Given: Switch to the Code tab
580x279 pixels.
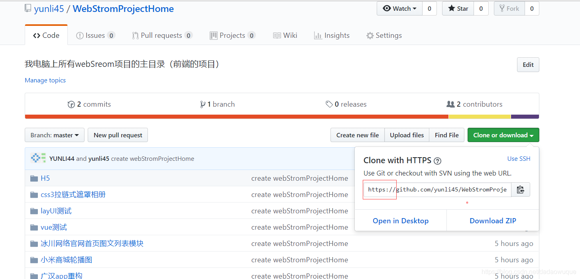Looking at the screenshot, I should [46, 35].
